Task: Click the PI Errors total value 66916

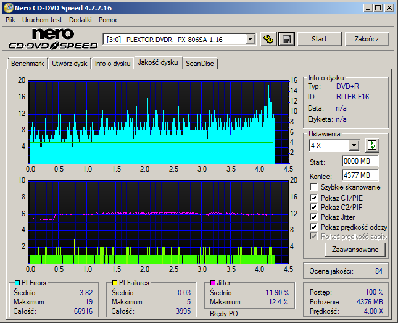Action: click(x=83, y=311)
